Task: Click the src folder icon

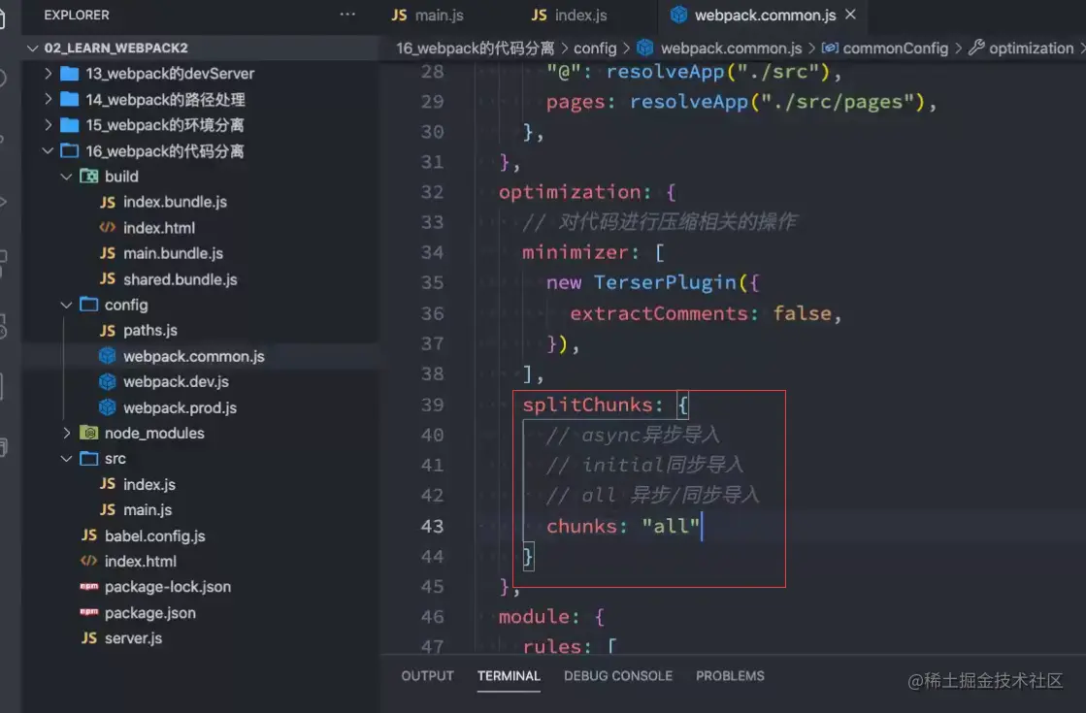Action: pos(88,458)
